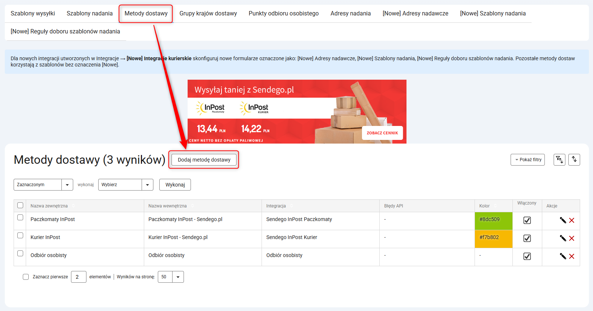Click the Zaznacz pierwsze number field
593x311 pixels.
pyautogui.click(x=78, y=277)
